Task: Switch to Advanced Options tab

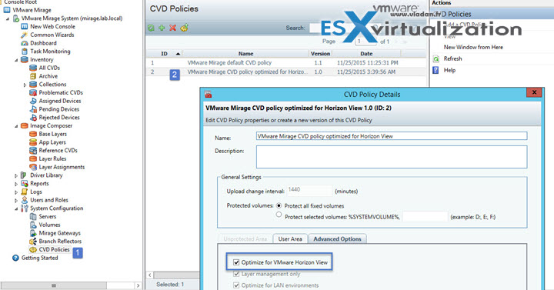Action: [x=338, y=238]
